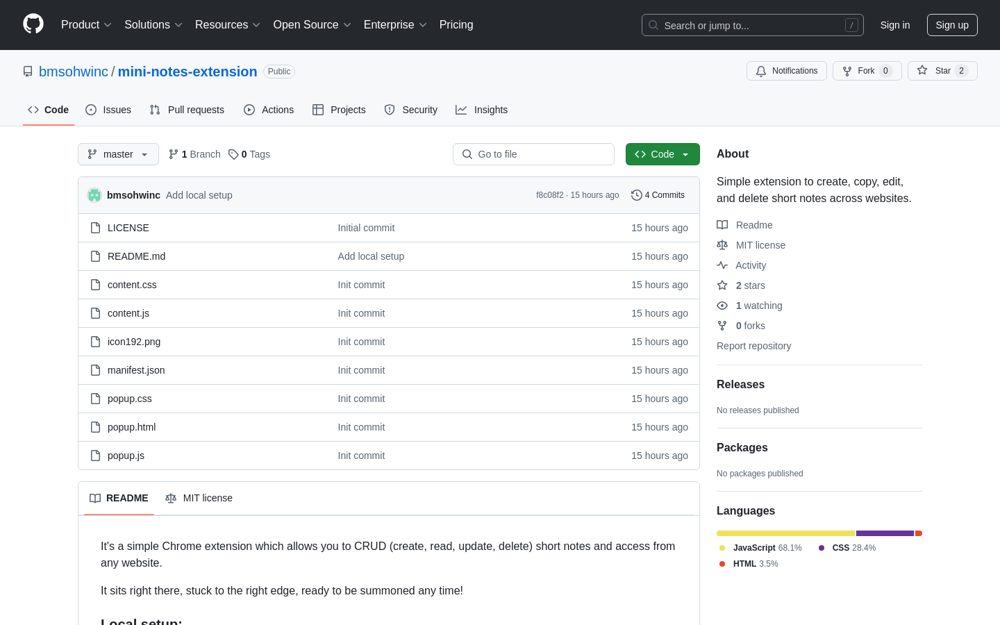Click the star icon next to 2 stars
The width and height of the screenshot is (1000, 625).
coord(722,285)
